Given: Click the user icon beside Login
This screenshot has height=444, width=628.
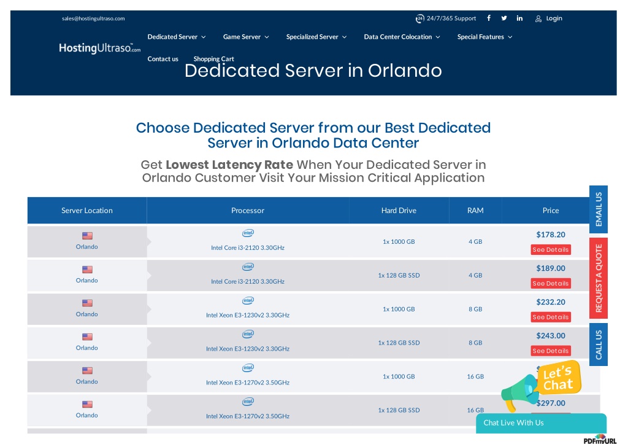Looking at the screenshot, I should coord(538,18).
